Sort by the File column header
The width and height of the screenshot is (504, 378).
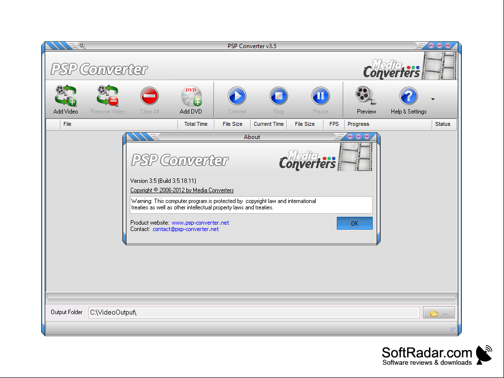tap(119, 124)
